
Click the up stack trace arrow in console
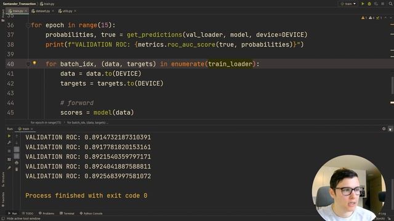17,136
